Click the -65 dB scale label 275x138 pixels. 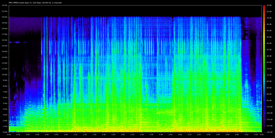tap(269, 63)
